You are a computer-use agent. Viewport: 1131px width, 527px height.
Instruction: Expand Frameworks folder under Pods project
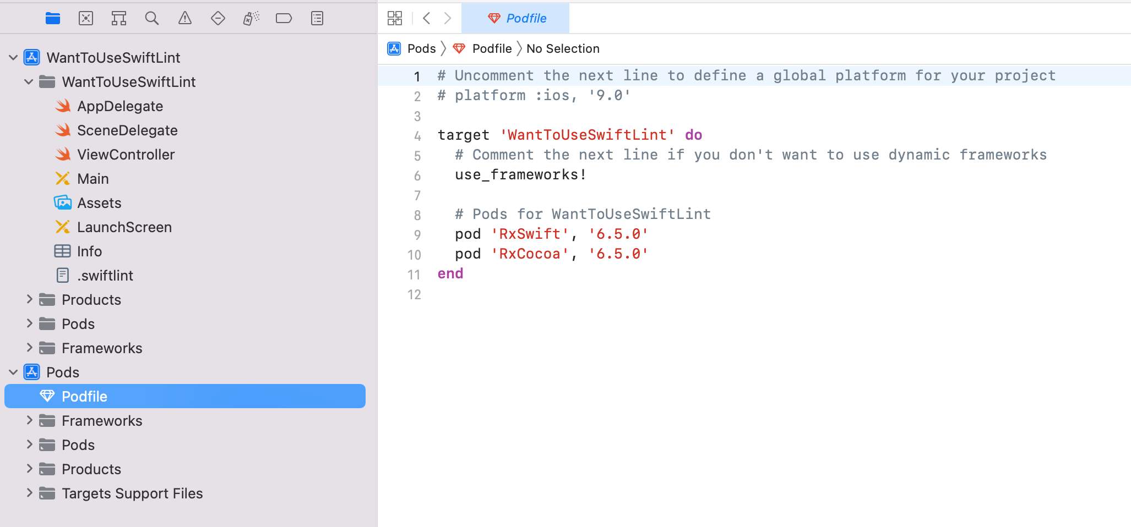30,420
